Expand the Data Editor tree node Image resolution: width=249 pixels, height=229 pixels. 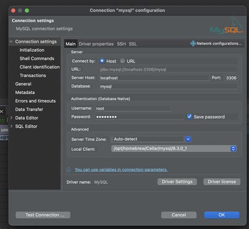tap(12, 118)
